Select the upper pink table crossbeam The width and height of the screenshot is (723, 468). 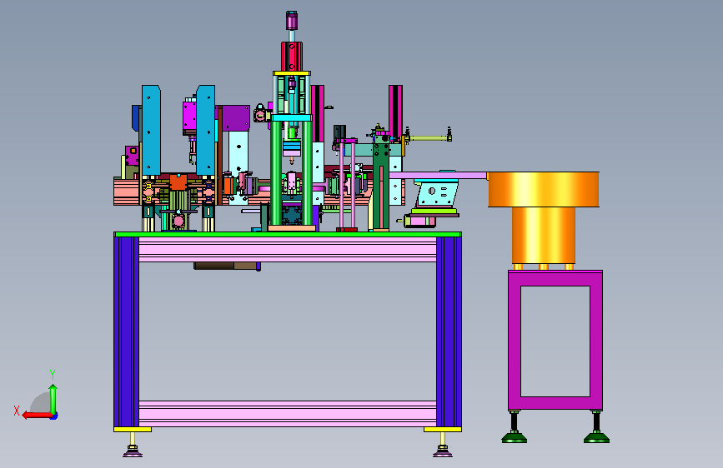coord(288,250)
